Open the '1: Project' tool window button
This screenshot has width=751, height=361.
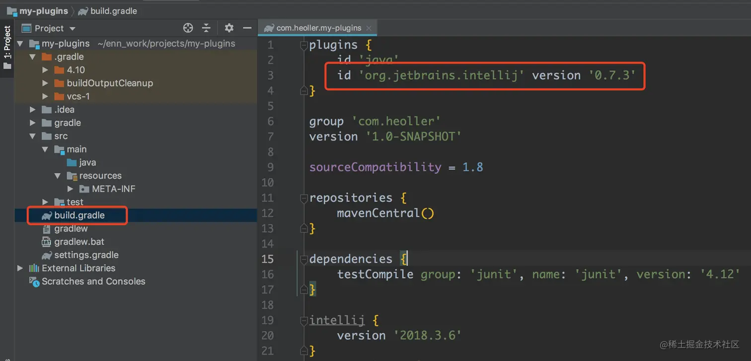click(x=7, y=45)
